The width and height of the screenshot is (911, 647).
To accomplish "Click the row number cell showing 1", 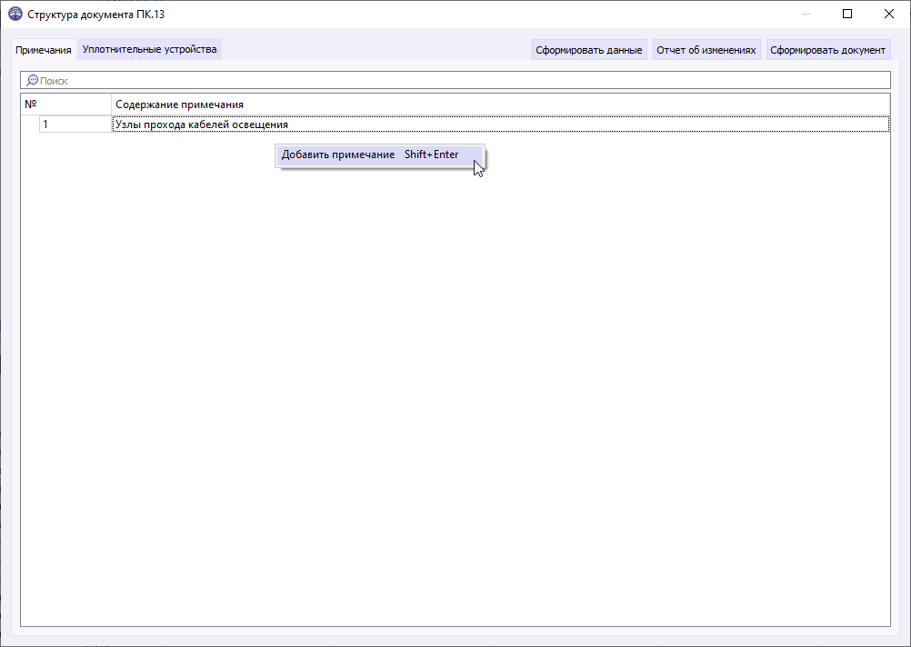I will point(73,124).
